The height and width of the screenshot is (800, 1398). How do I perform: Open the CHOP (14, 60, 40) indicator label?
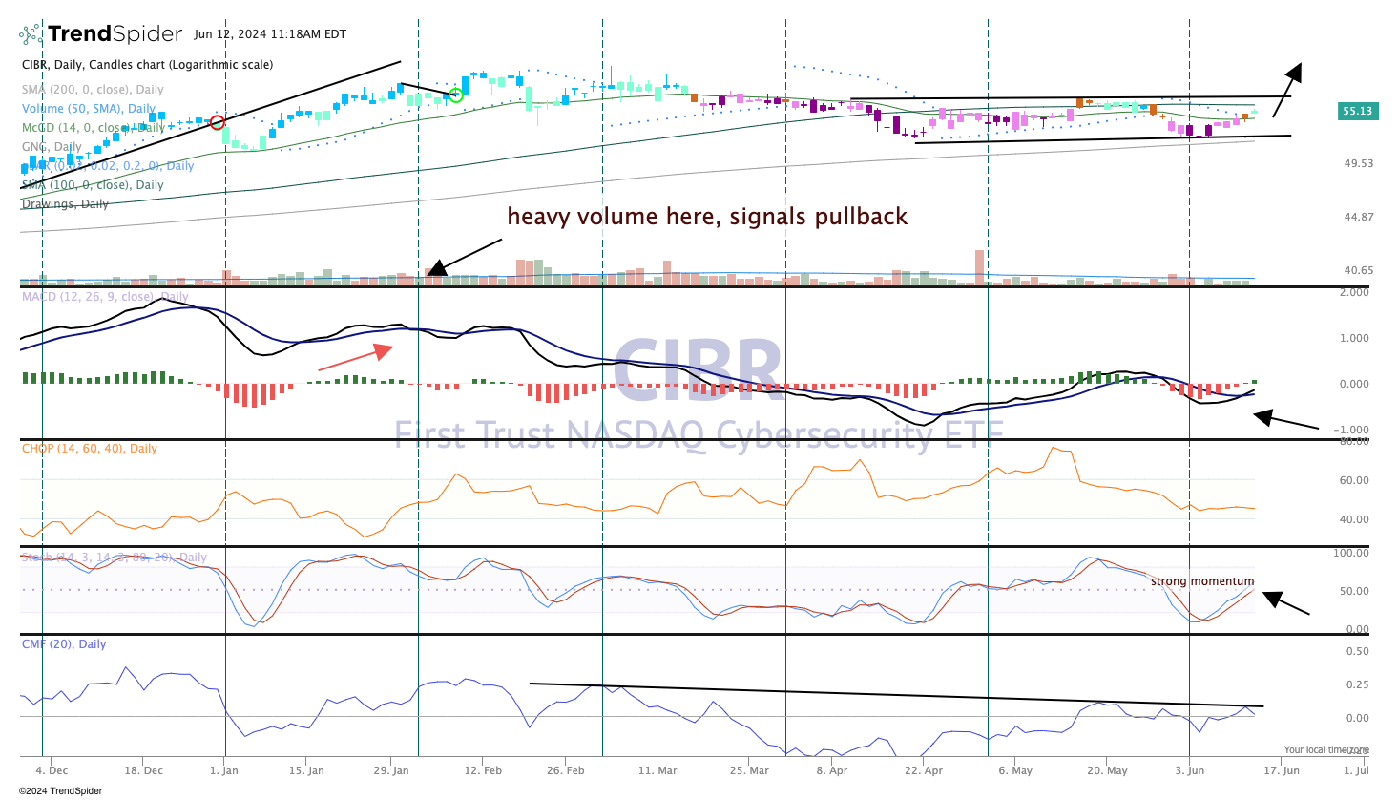click(x=90, y=449)
